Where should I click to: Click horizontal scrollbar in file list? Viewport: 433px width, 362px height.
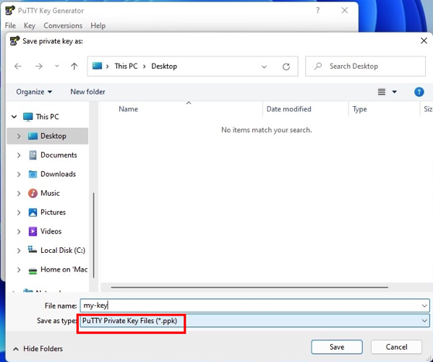click(x=249, y=288)
